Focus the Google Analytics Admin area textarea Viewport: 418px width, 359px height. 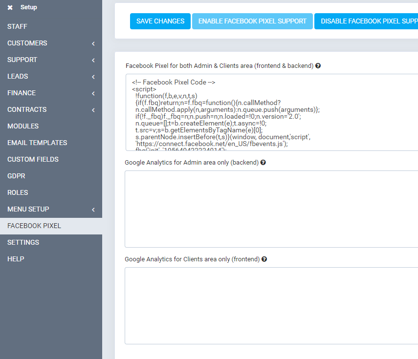[x=271, y=209]
